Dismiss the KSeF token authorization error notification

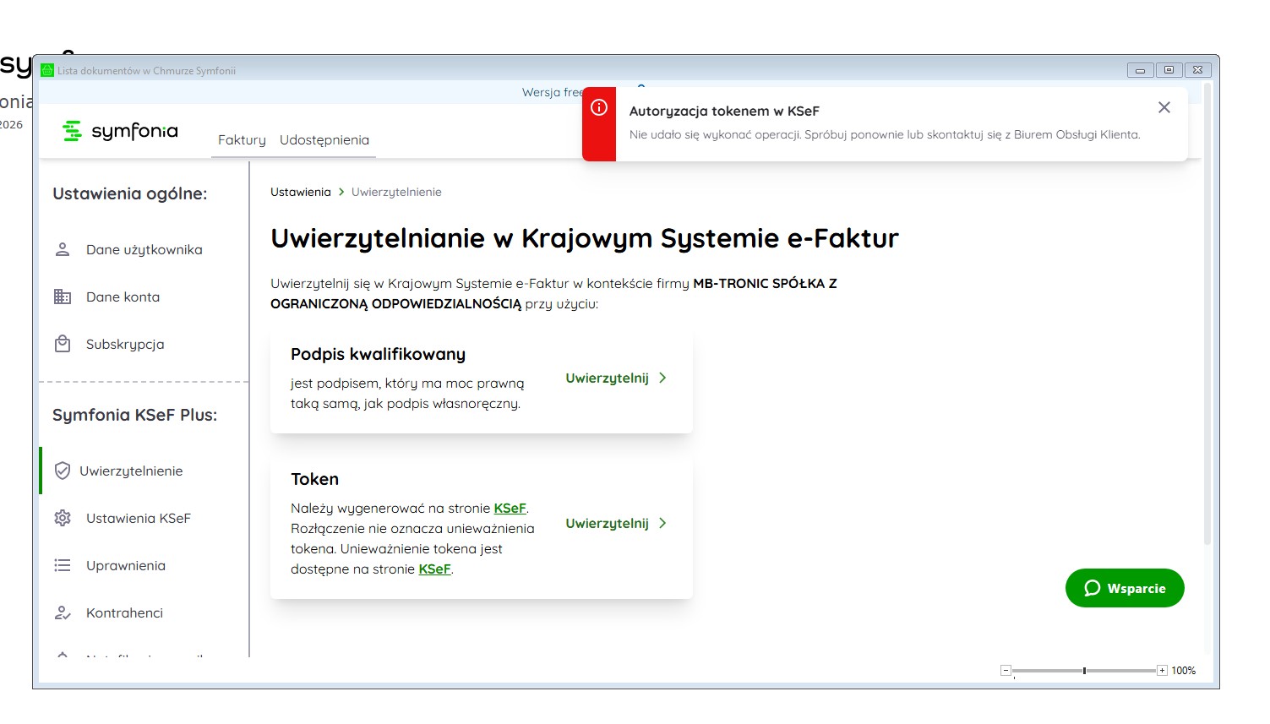click(x=1164, y=108)
